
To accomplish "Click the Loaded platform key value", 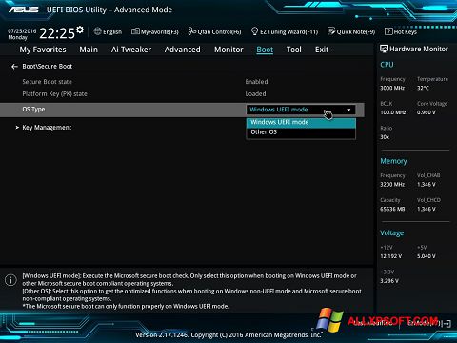I will pos(255,94).
